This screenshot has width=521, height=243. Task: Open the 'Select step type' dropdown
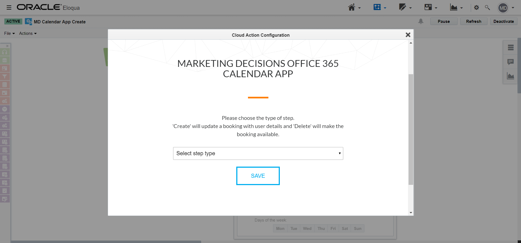[x=258, y=154]
